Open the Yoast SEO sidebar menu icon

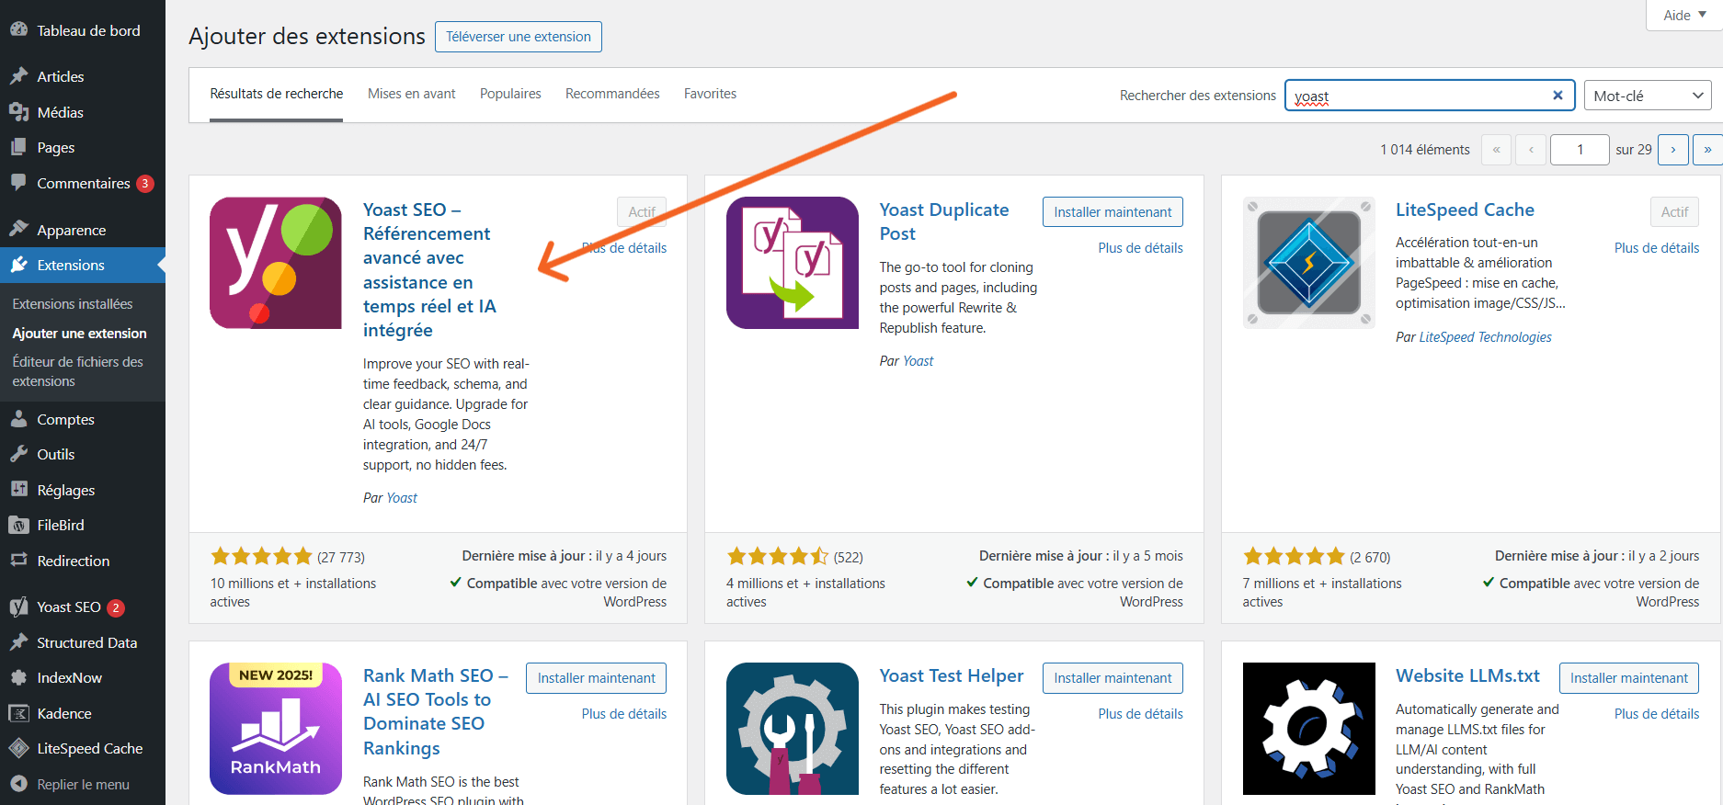click(18, 607)
